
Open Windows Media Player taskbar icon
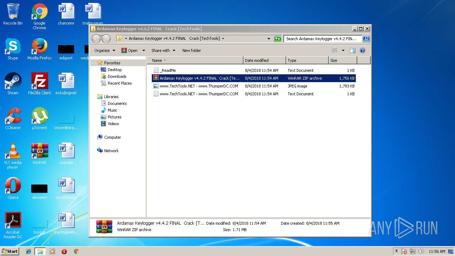click(52, 251)
